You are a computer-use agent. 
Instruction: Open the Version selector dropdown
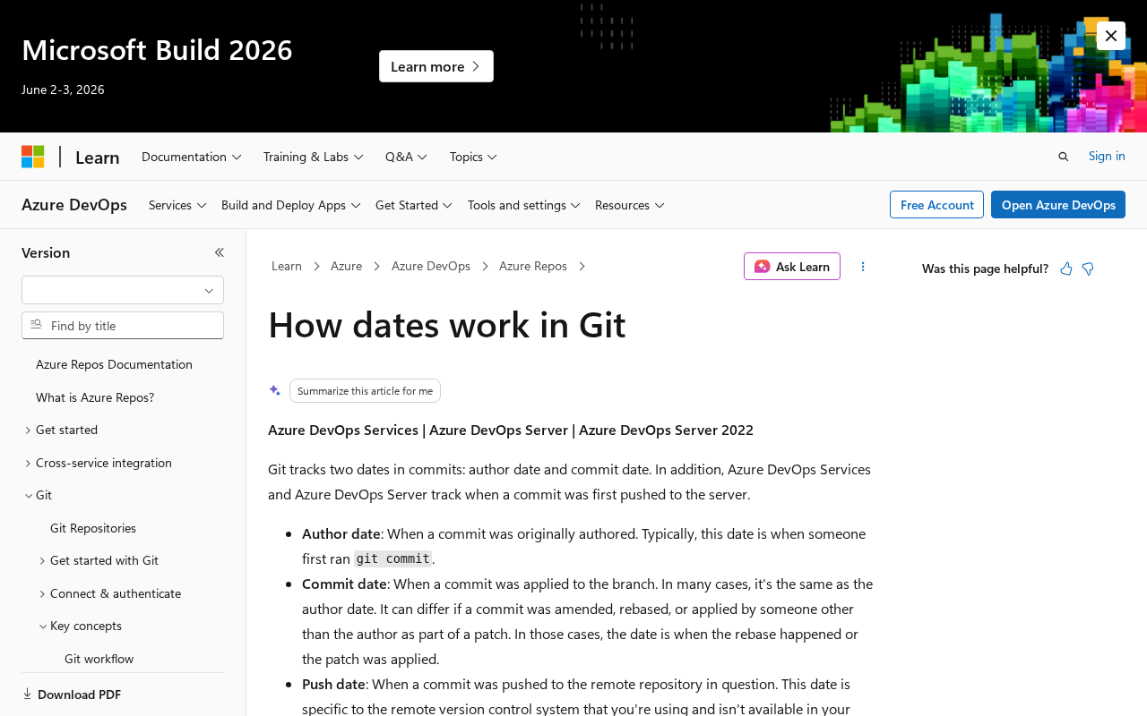tap(123, 290)
